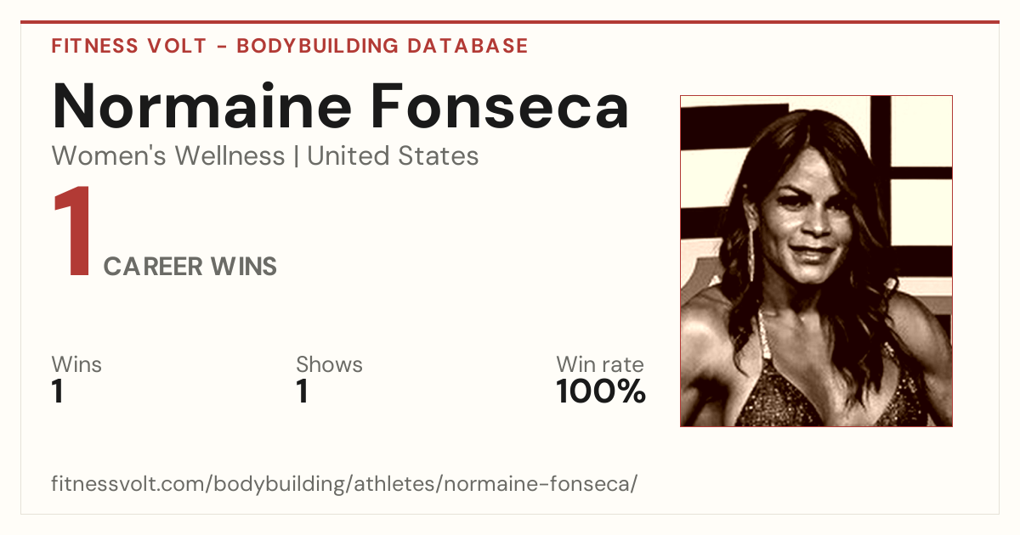Click the Shows stat label
1020x535 pixels.
[329, 364]
